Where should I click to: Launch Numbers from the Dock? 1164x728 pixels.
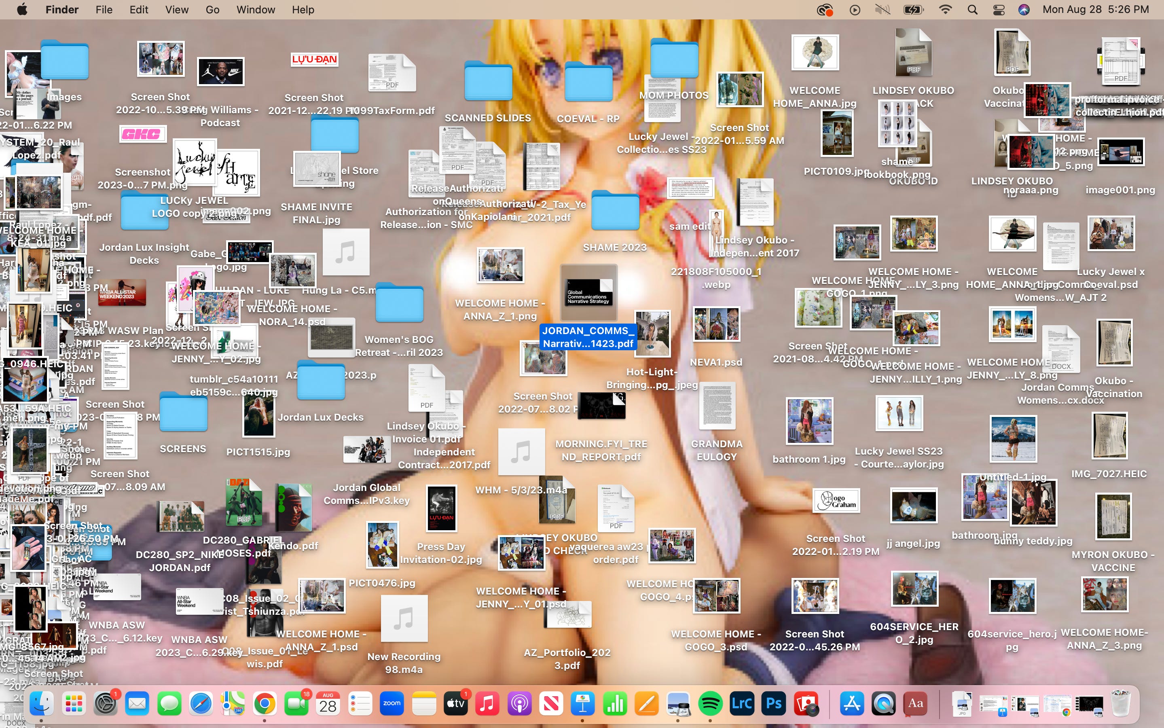615,704
